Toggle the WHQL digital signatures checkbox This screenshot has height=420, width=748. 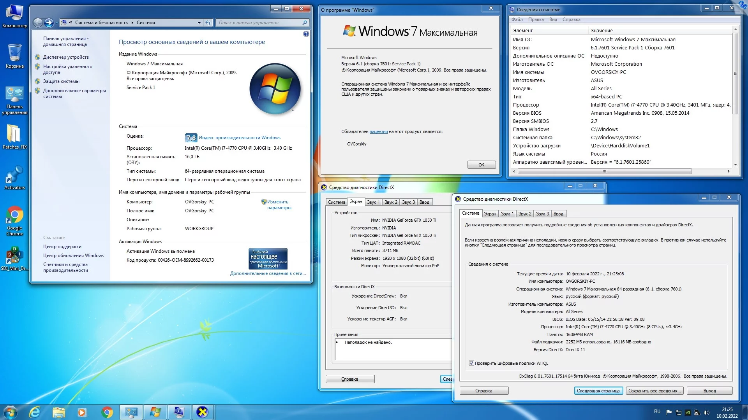(x=471, y=363)
